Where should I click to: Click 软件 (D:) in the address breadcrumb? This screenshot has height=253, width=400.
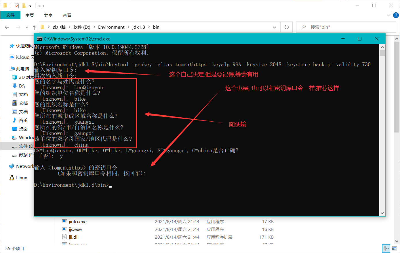point(82,27)
